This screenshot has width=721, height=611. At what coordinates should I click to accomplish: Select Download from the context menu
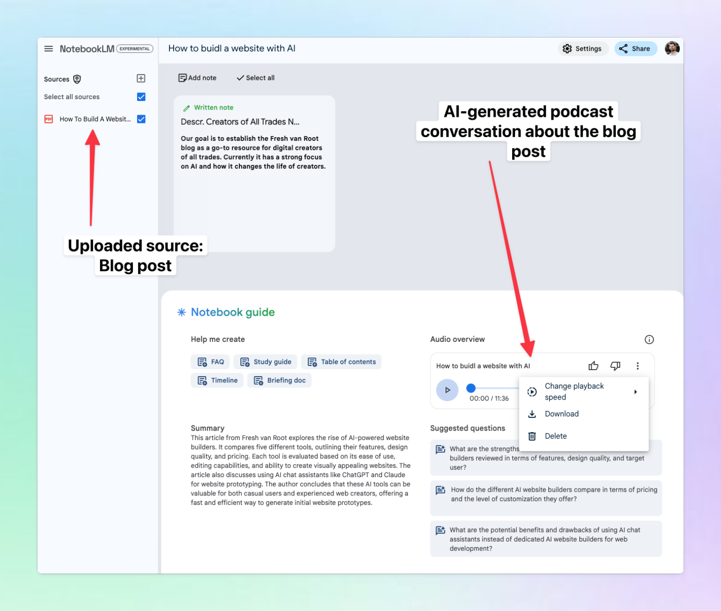click(x=561, y=414)
